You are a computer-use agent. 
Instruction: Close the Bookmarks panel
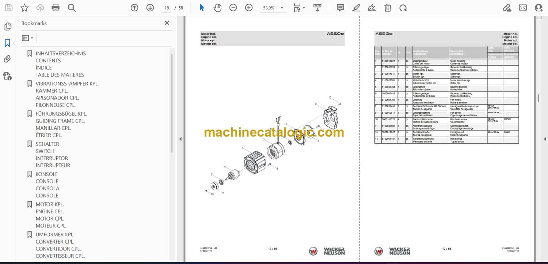coord(167,23)
